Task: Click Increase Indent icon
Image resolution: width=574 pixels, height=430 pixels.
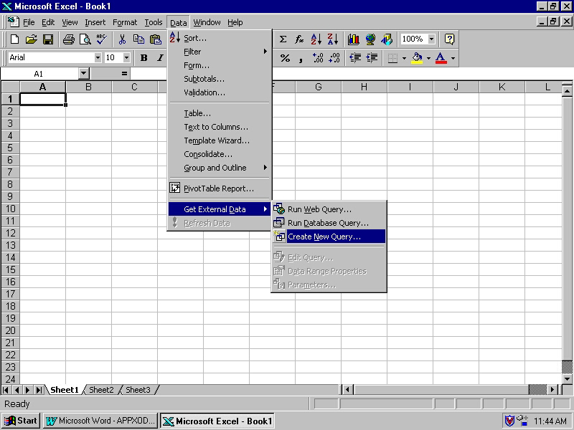Action: 372,58
